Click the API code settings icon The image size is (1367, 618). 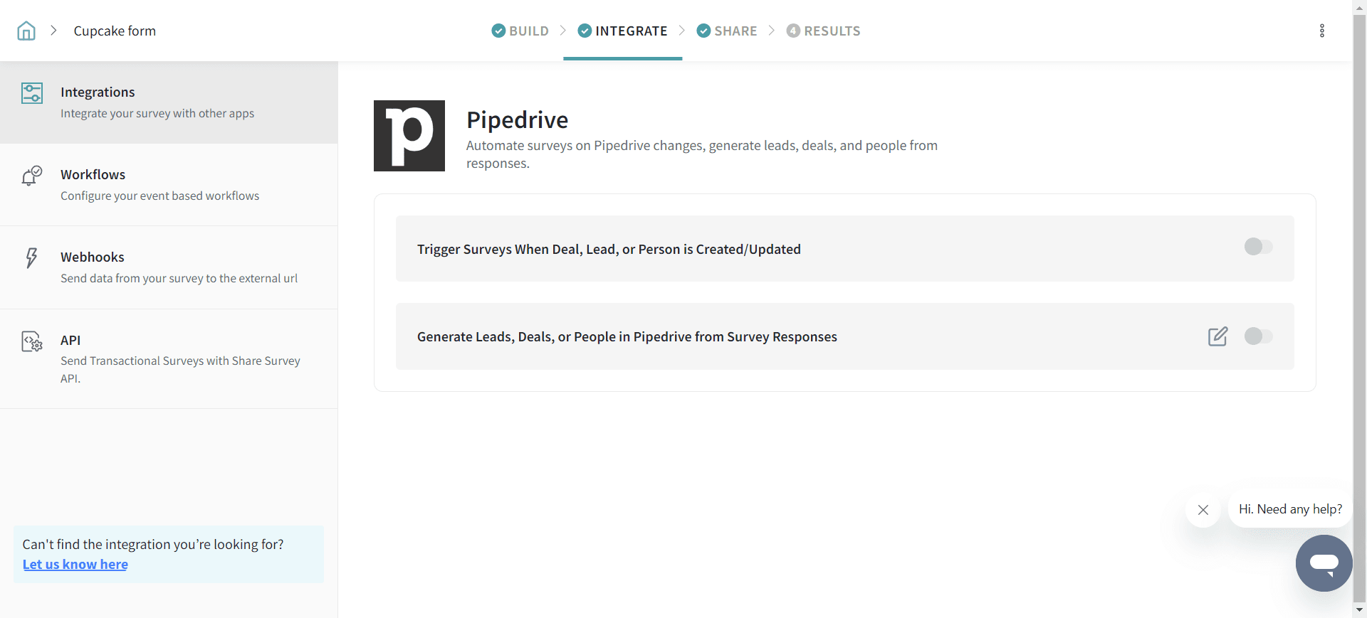[32, 342]
